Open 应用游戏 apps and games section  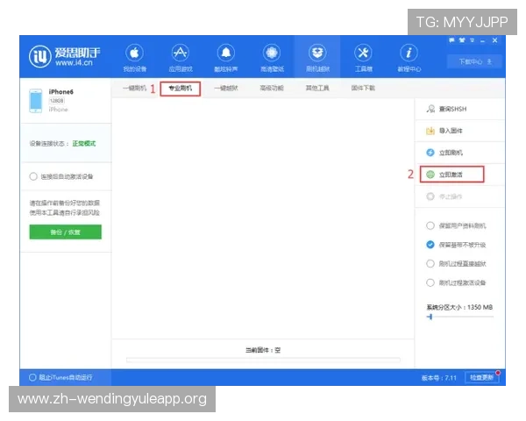pos(181,58)
